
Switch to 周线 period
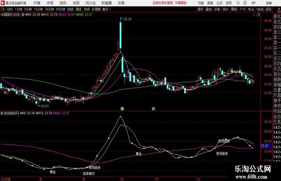78,9
